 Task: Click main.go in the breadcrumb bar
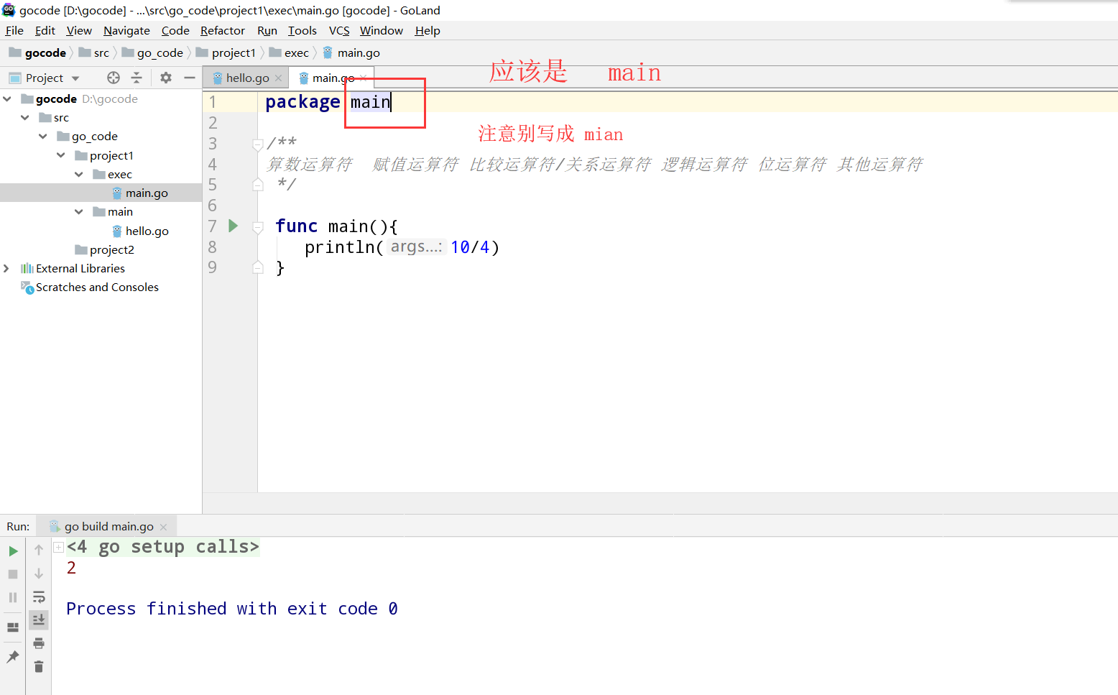pos(351,52)
